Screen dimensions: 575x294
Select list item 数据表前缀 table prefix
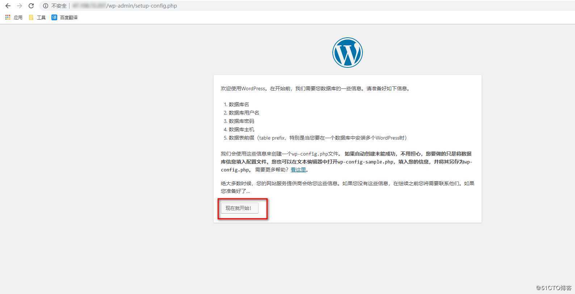[318, 138]
